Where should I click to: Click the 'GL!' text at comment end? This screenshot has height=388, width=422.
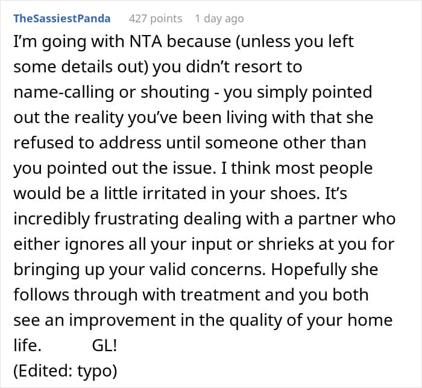coord(104,345)
